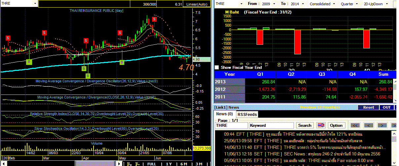
Task: Open the THRE symbol dropdown on chart
Action: point(35,3)
